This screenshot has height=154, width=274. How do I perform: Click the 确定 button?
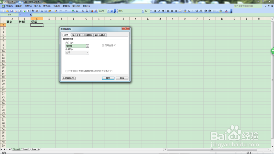point(108,78)
